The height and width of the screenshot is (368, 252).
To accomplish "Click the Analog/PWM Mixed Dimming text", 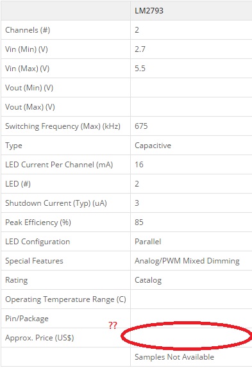I will (187, 261).
